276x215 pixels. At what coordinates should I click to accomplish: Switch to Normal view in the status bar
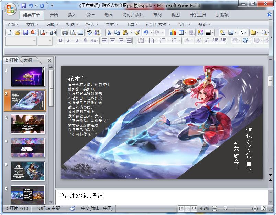click(181, 208)
